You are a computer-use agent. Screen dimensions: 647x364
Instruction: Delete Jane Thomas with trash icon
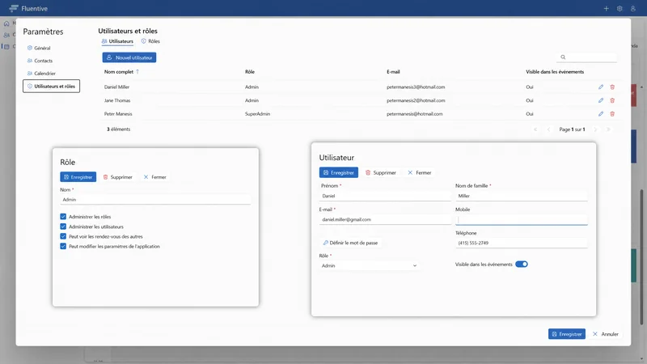tap(612, 100)
